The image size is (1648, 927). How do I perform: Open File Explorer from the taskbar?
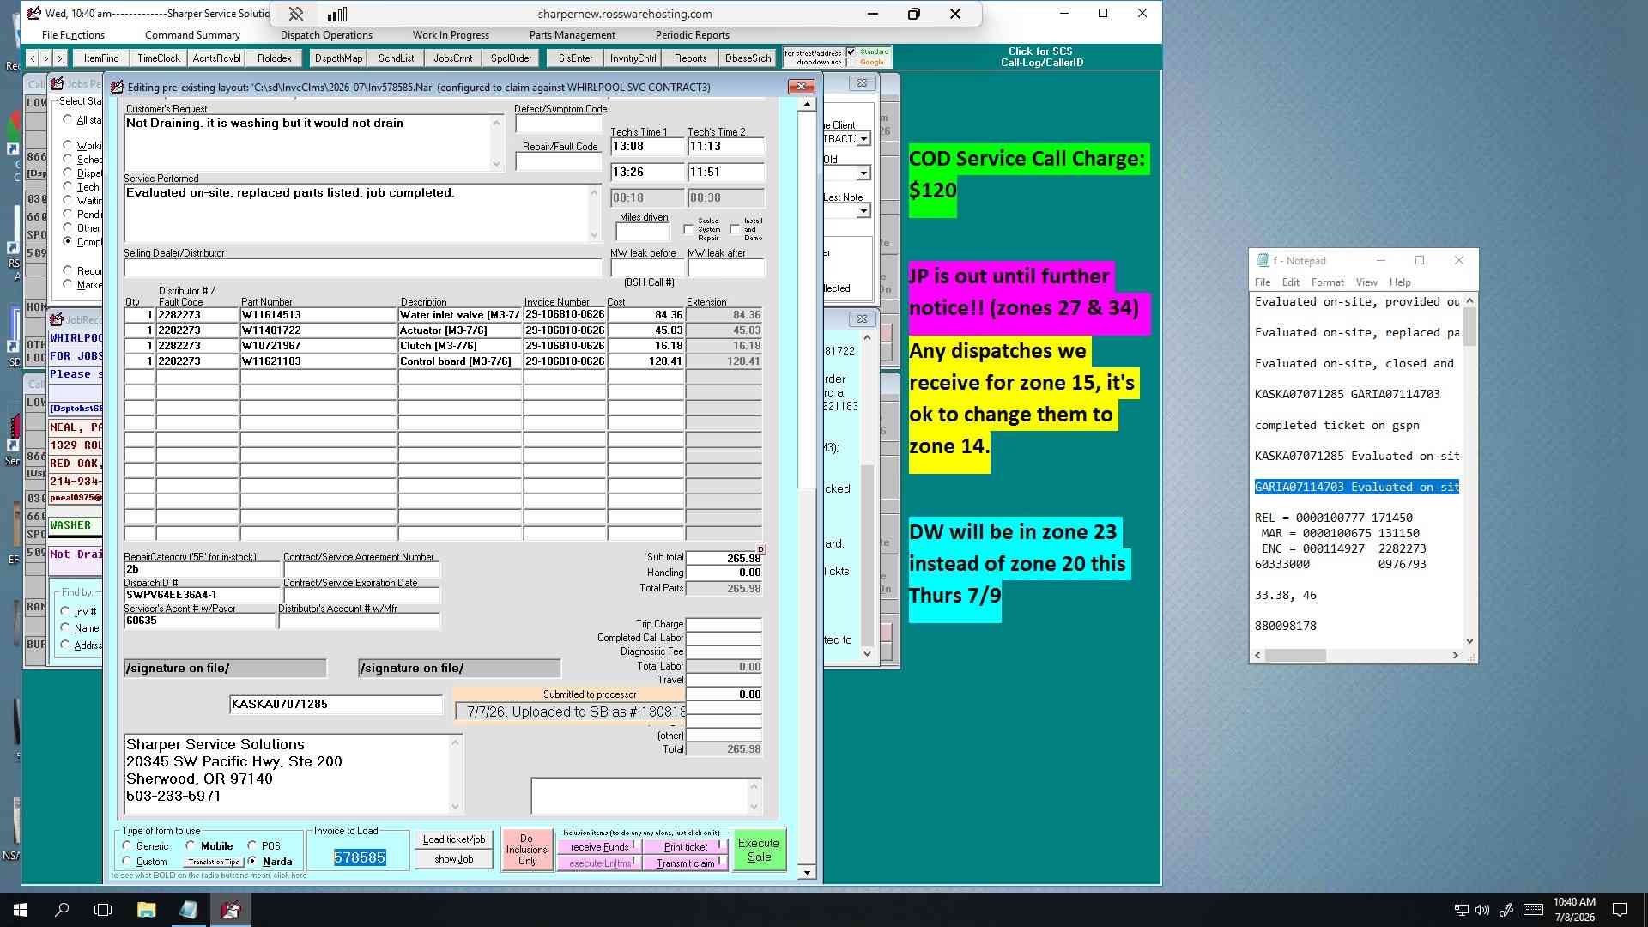tap(146, 910)
